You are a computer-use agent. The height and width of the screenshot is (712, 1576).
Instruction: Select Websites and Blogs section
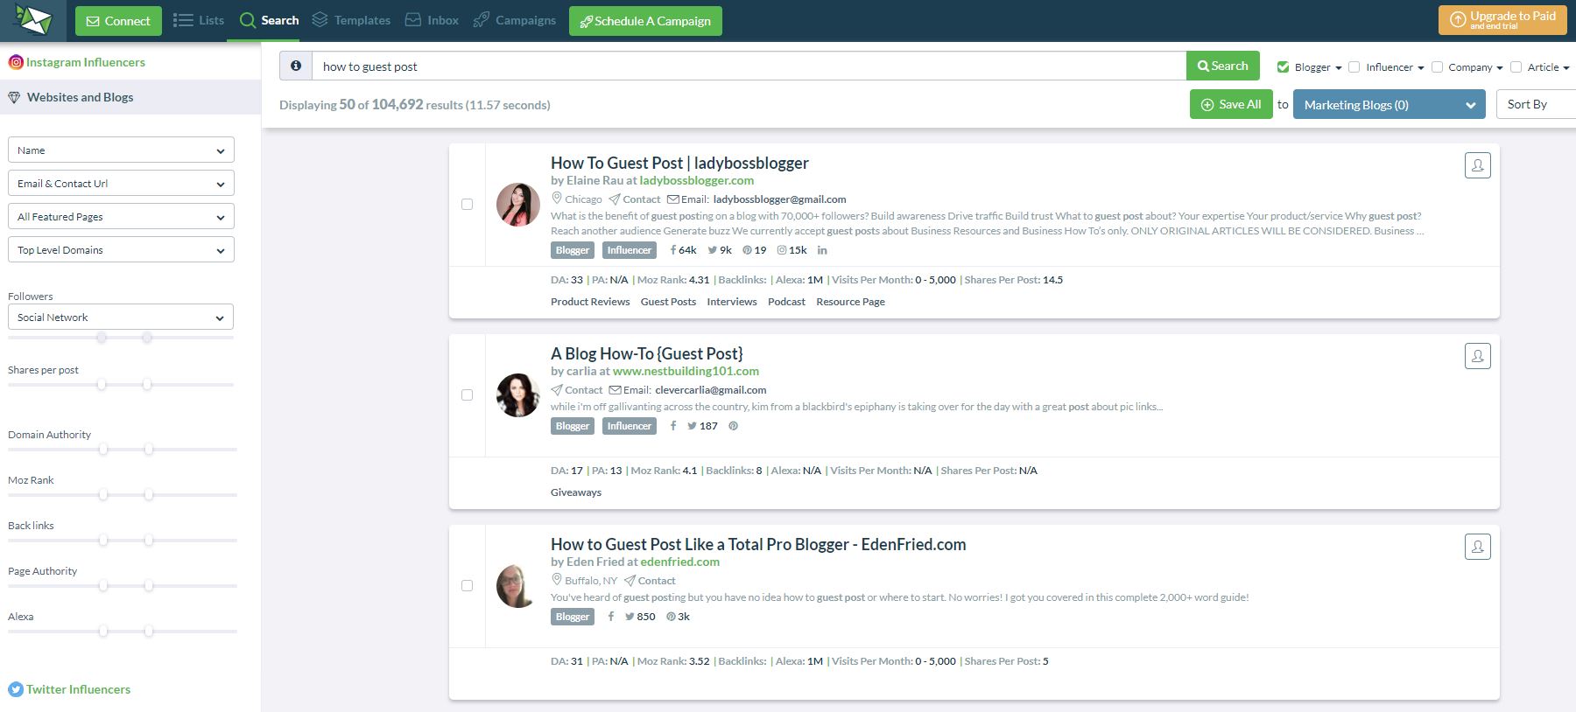(x=130, y=97)
